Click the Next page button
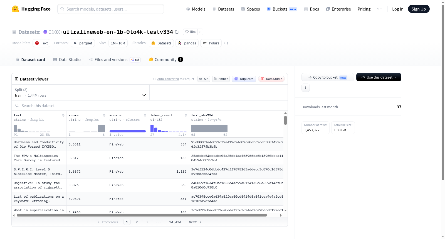The height and width of the screenshot is (239, 445). coord(195,222)
